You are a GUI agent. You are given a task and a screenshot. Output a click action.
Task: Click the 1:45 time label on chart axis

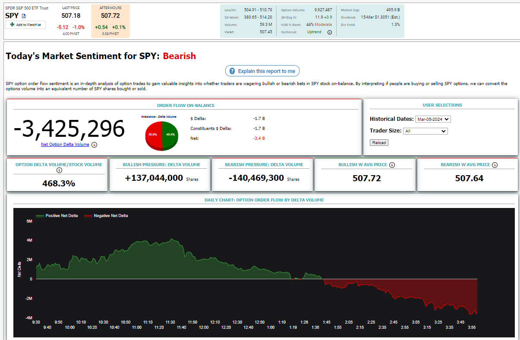pyautogui.click(x=326, y=322)
